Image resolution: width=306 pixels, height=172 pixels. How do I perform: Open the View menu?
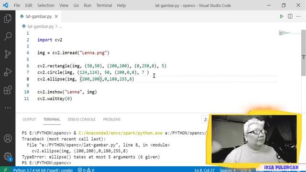coord(64,5)
